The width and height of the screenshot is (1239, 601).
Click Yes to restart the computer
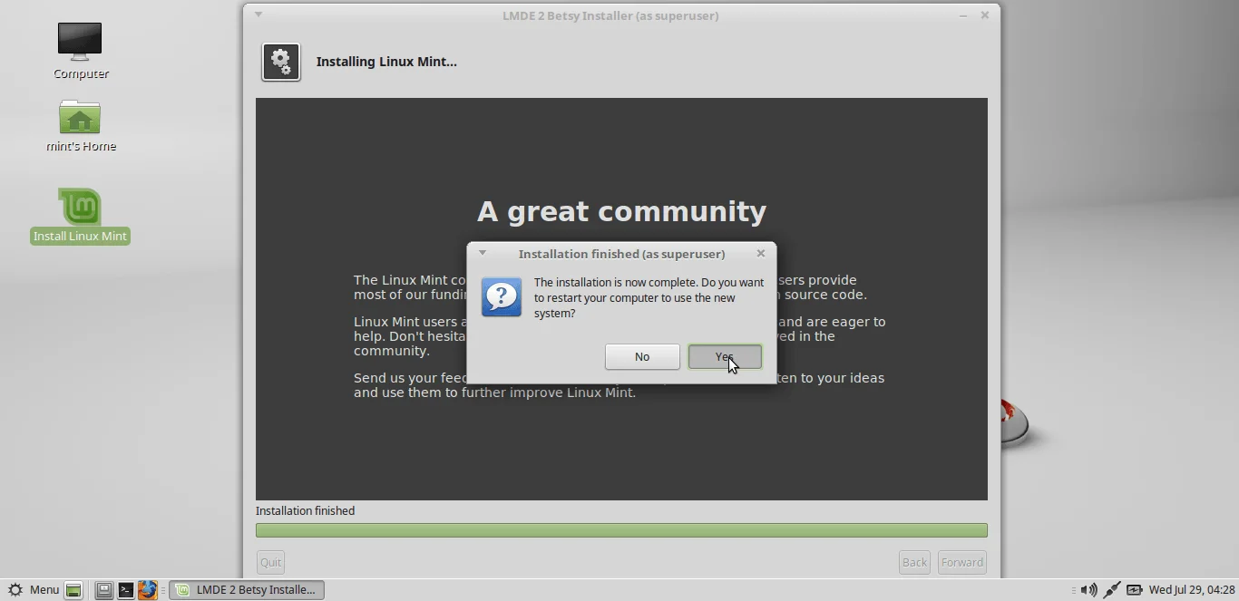pos(725,356)
